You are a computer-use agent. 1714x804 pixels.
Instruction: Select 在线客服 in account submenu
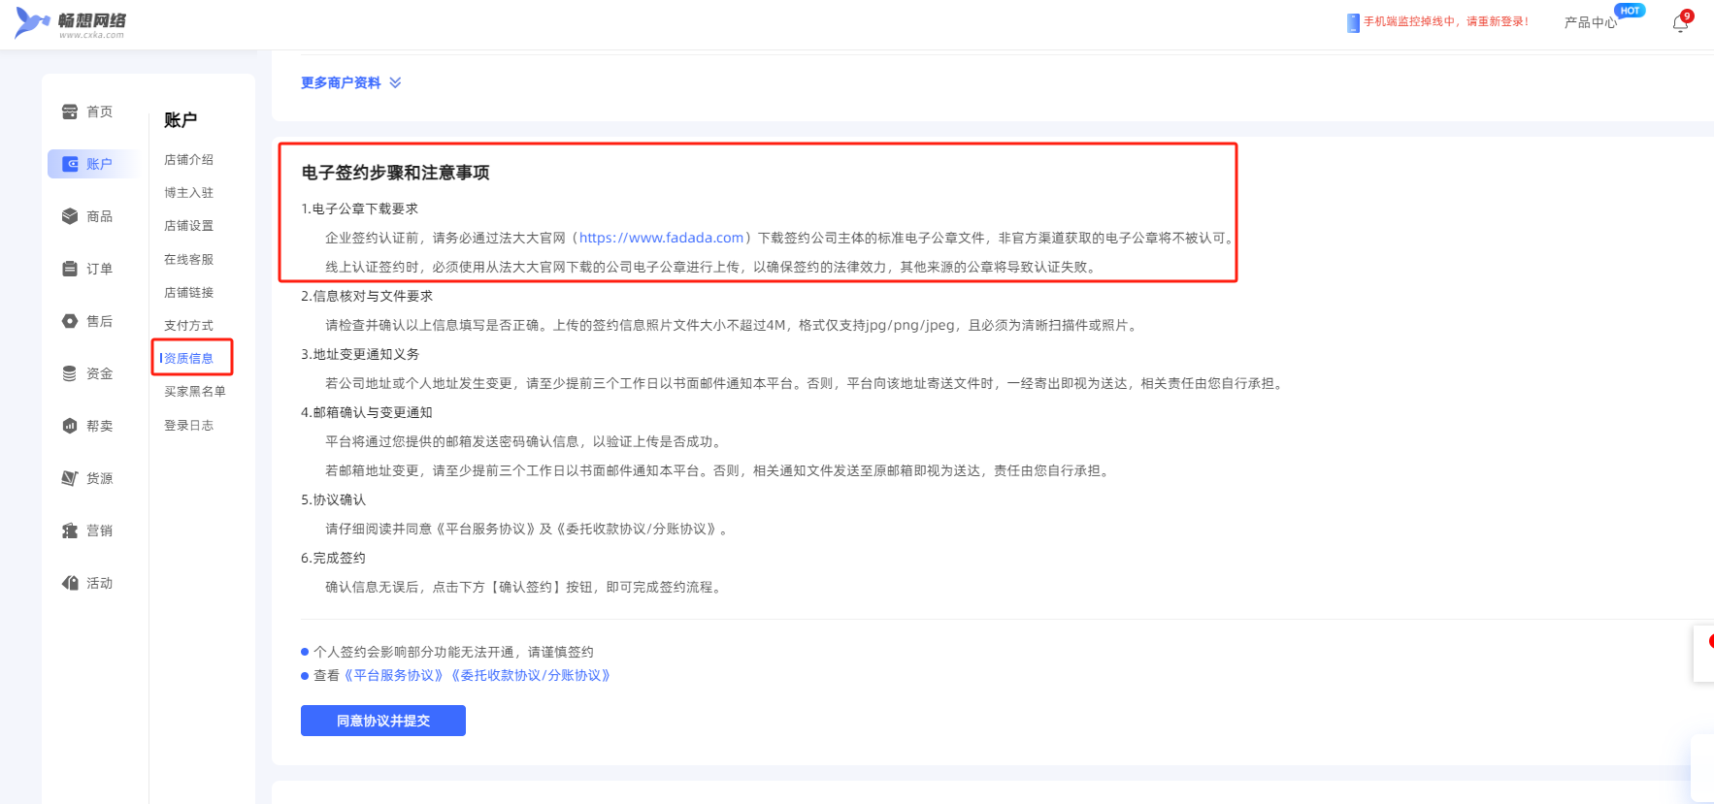coord(188,259)
